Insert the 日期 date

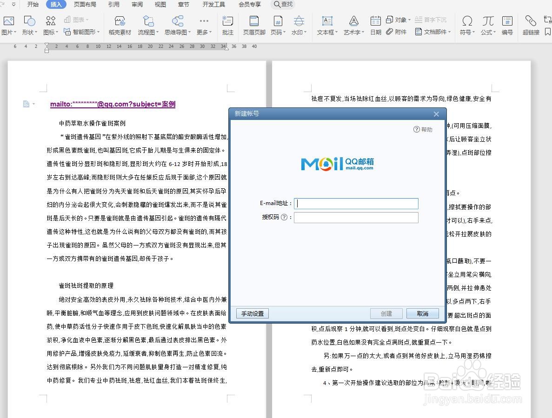point(376,25)
